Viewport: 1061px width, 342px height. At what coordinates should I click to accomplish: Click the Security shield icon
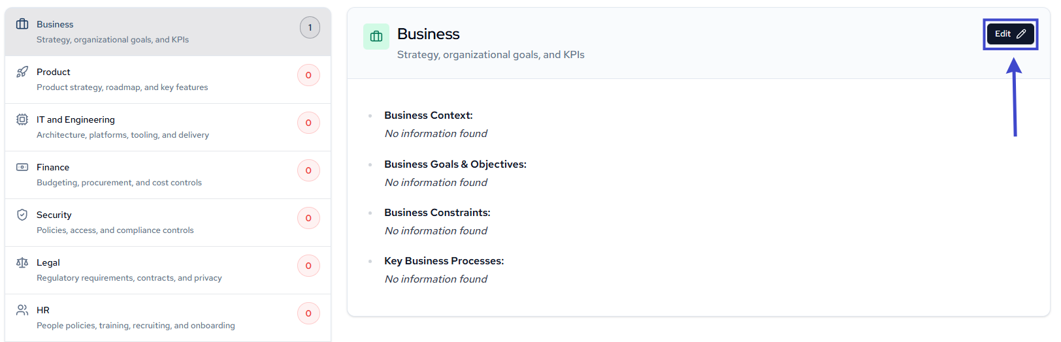click(22, 215)
